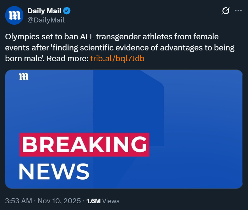Click the white NEWS text in the image
This screenshot has height=210, width=248.
tap(54, 171)
